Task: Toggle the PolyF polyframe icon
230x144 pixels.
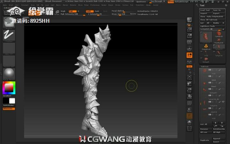Action: coord(189,103)
